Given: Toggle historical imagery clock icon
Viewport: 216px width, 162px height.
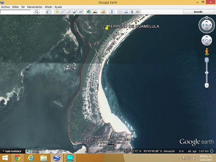Looking at the screenshot, I should click(89, 12).
